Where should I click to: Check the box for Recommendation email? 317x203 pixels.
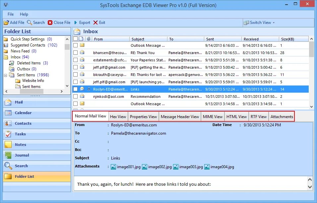pos(75,97)
